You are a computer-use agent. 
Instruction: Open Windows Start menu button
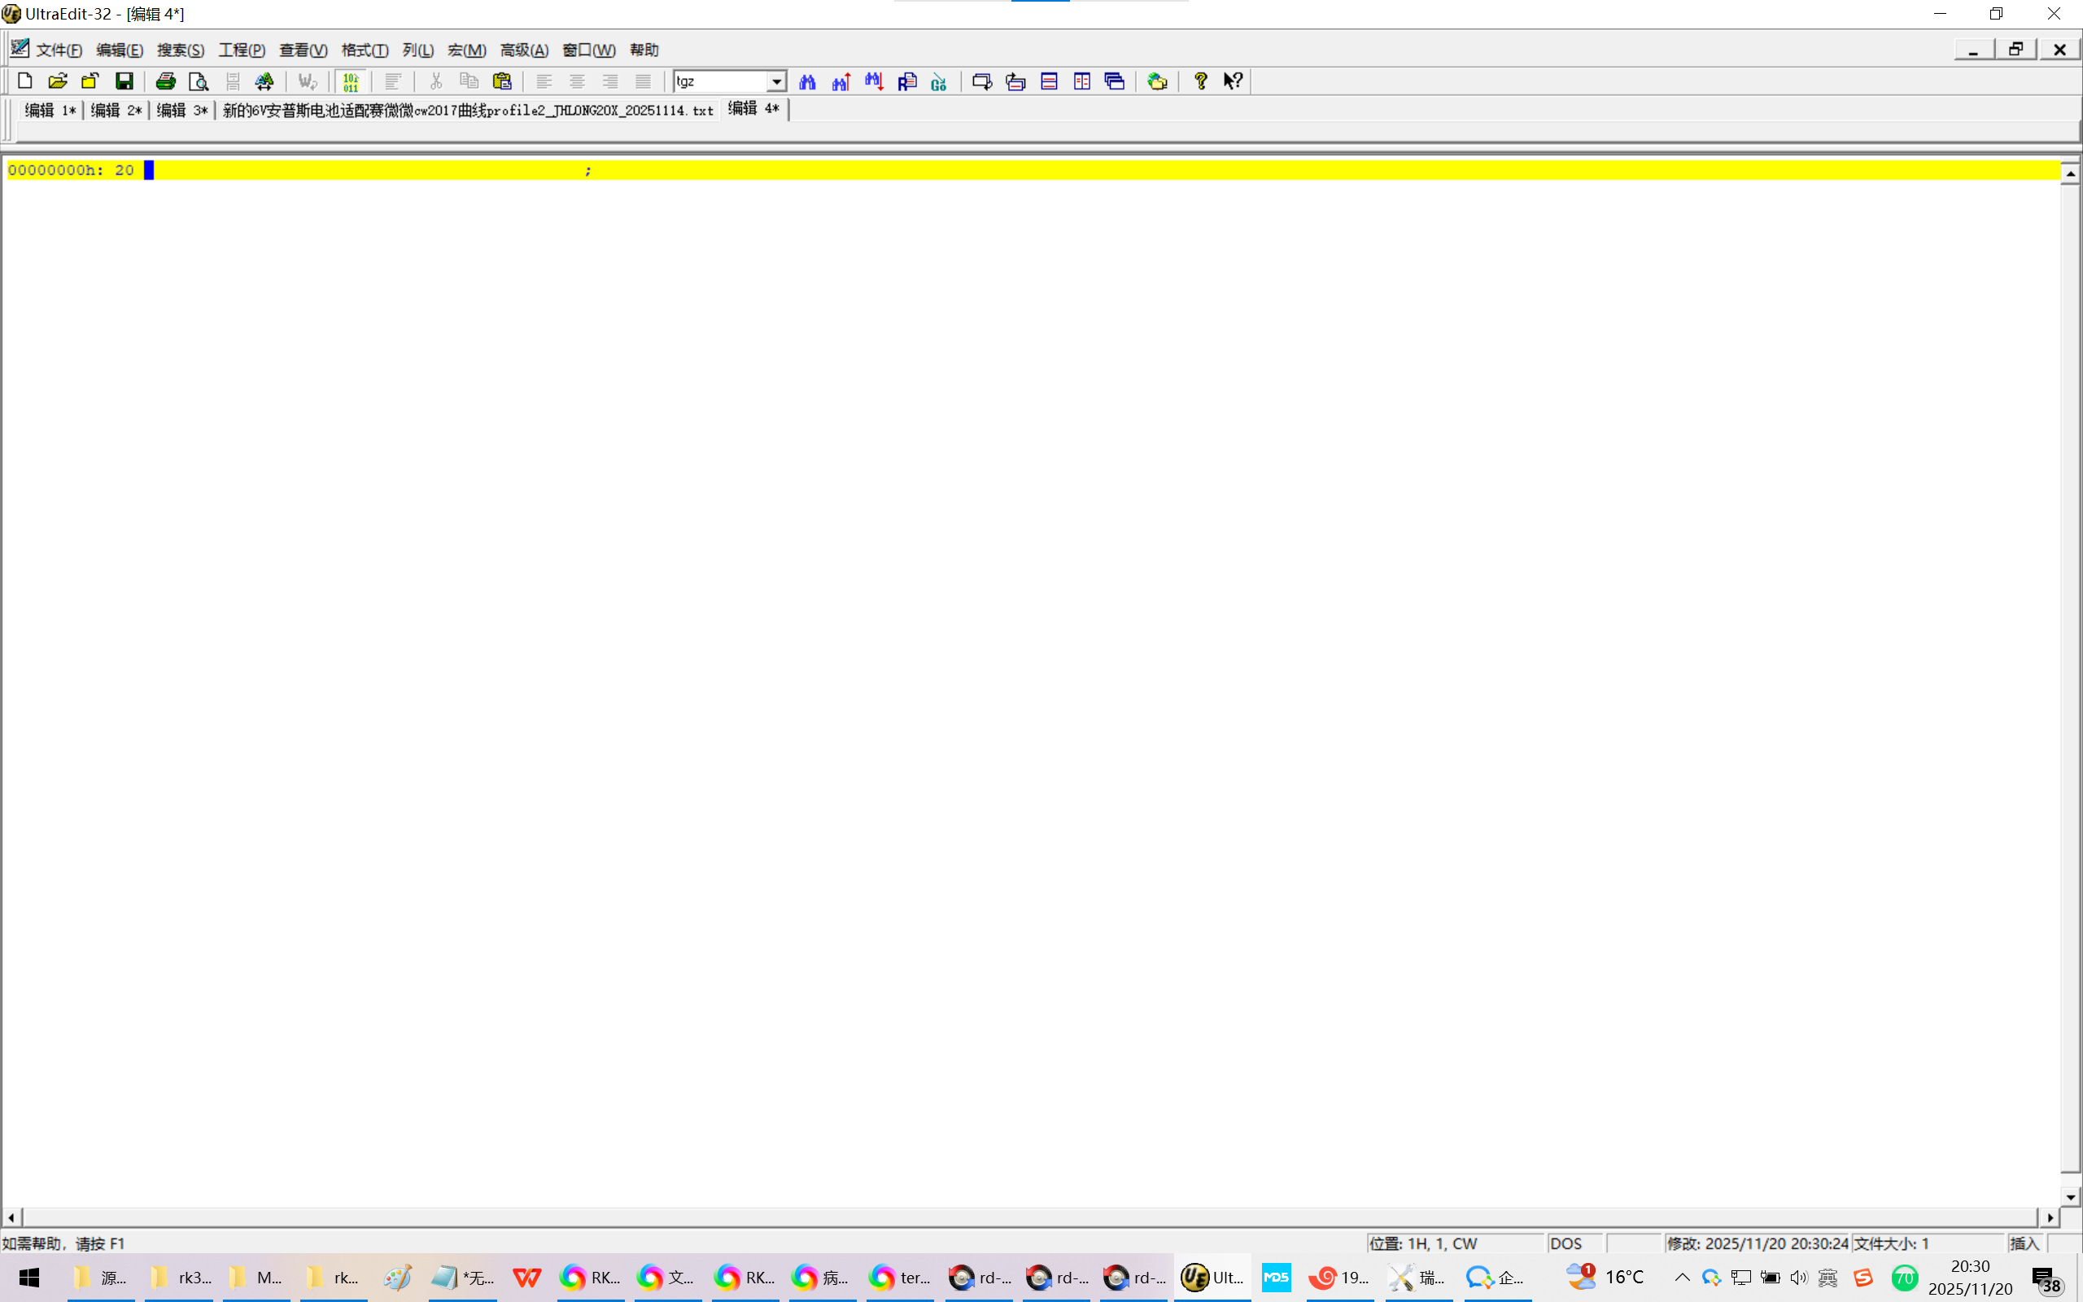(28, 1277)
